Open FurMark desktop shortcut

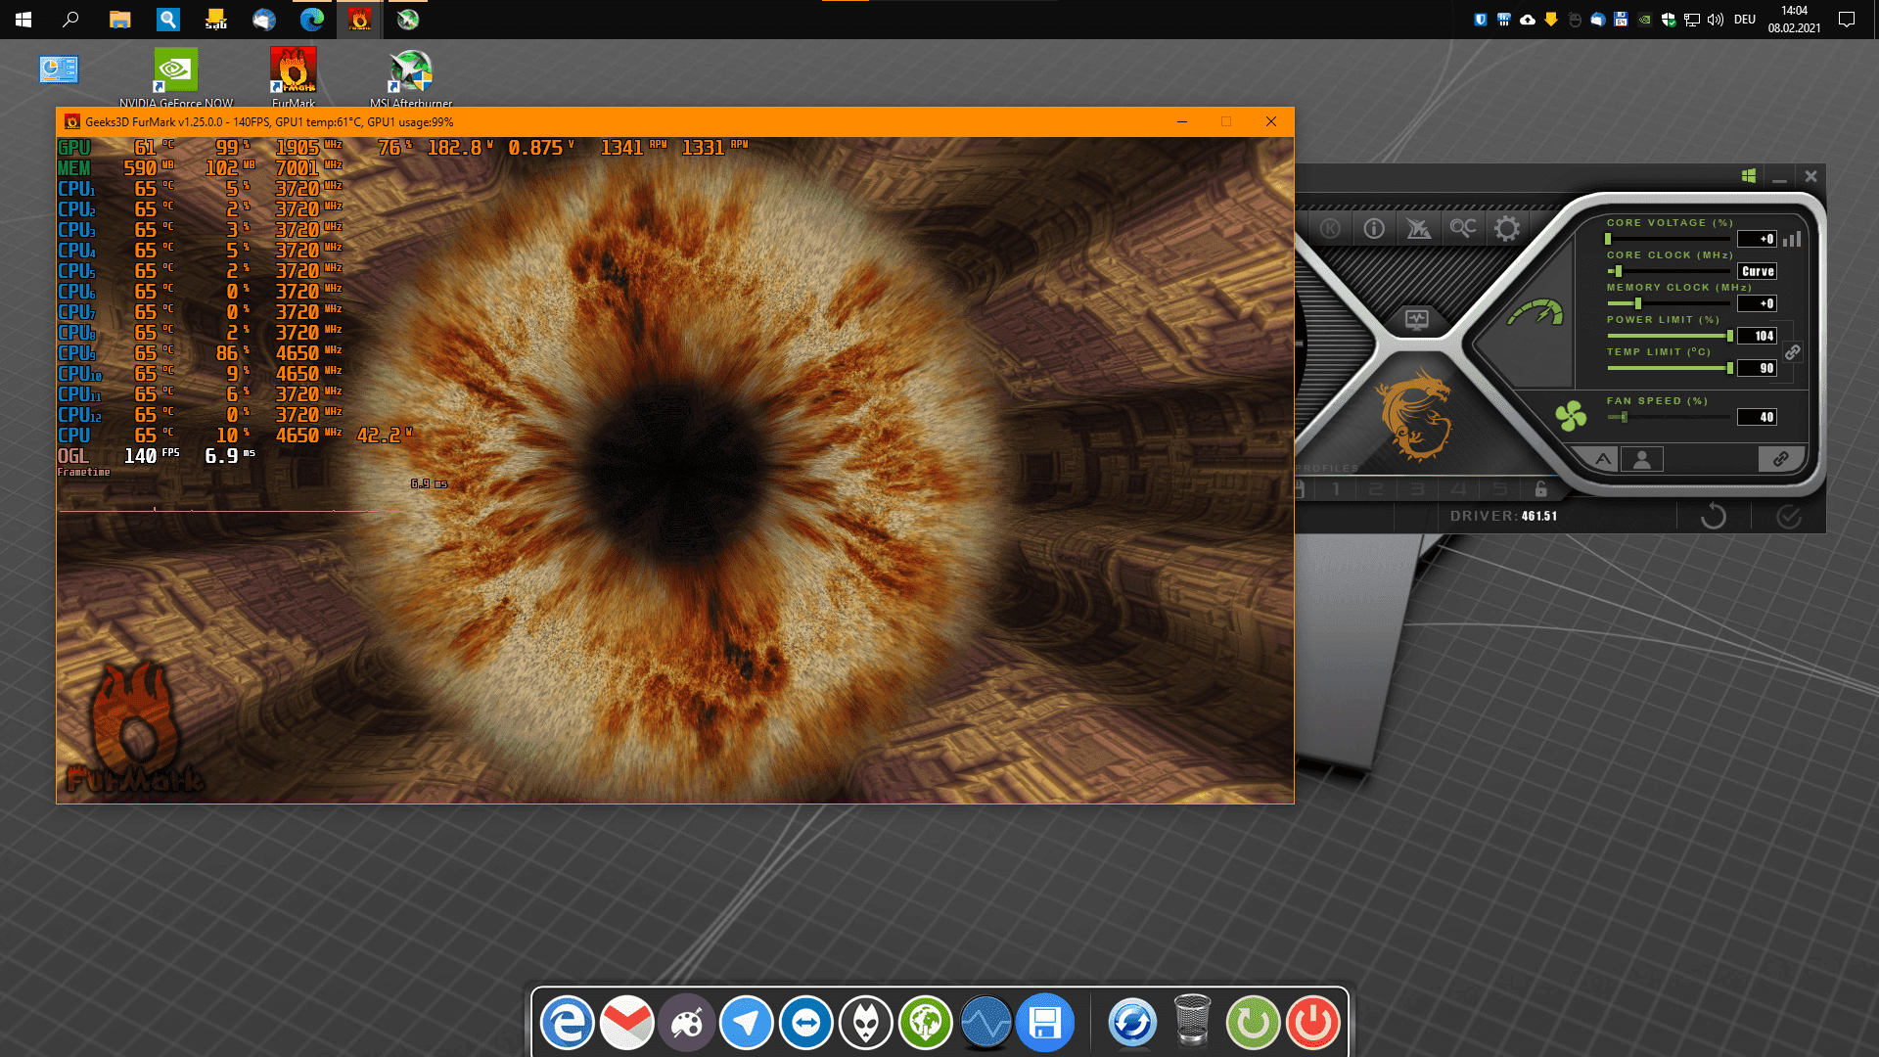click(294, 77)
